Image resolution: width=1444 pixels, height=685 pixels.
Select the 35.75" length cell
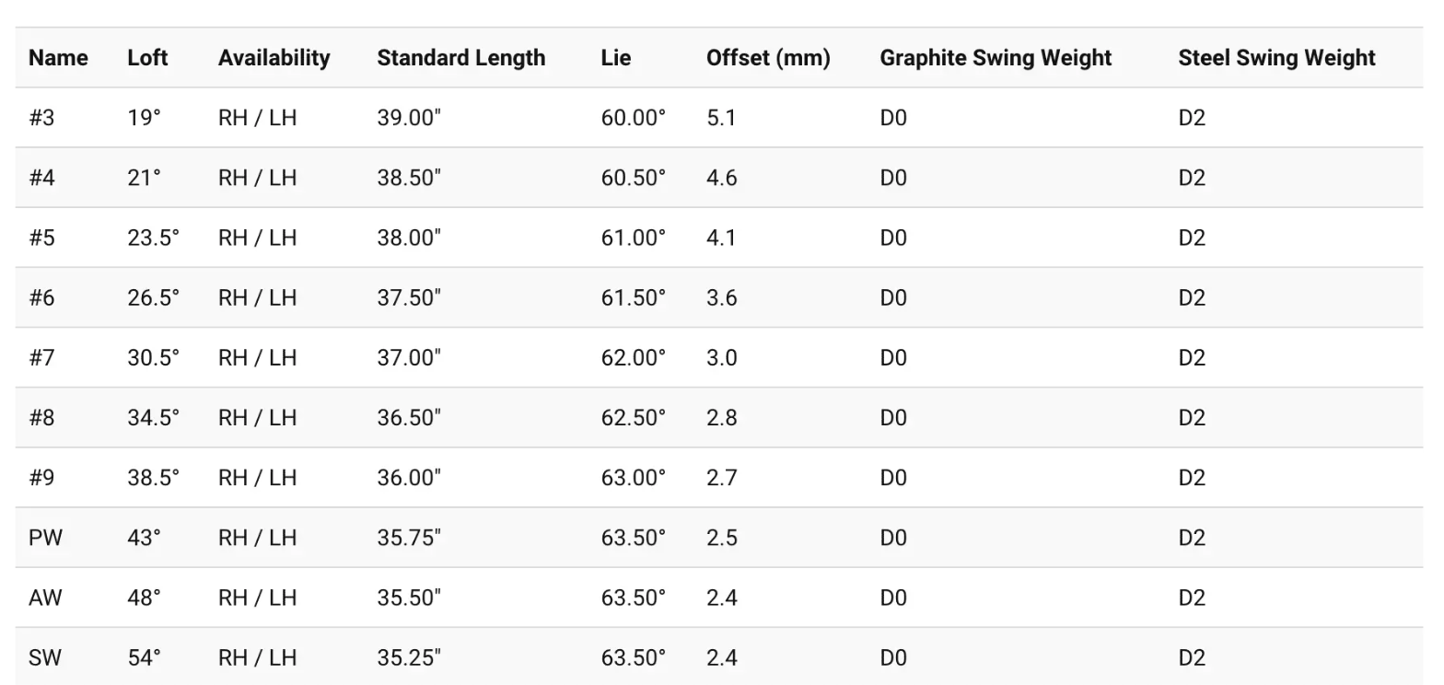tap(409, 538)
